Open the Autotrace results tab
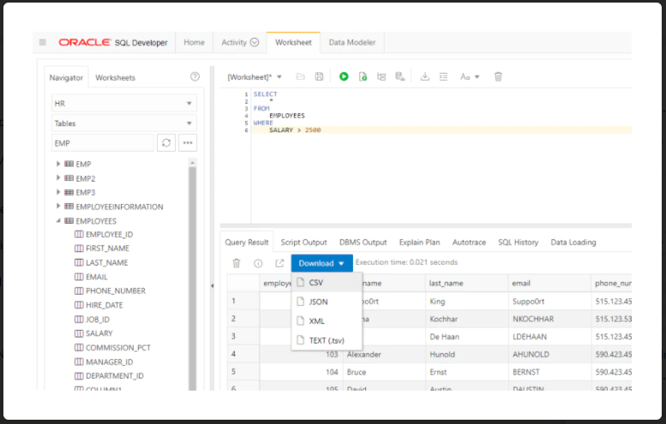The height and width of the screenshot is (424, 666). (x=469, y=242)
